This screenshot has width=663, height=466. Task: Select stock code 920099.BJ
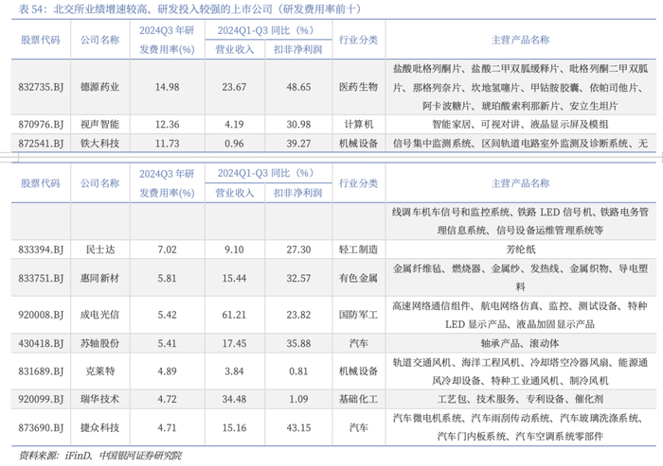click(41, 399)
